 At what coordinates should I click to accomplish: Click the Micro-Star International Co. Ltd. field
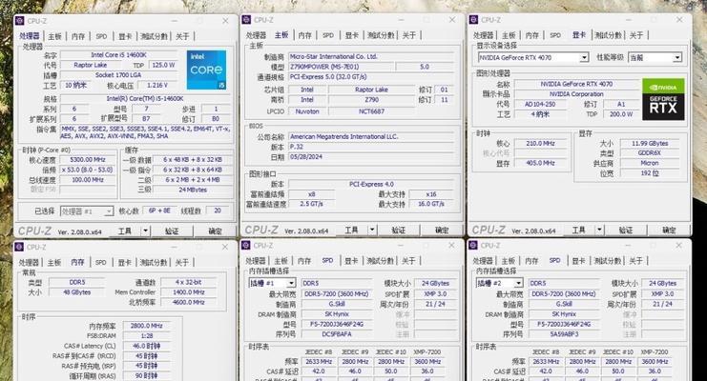371,57
